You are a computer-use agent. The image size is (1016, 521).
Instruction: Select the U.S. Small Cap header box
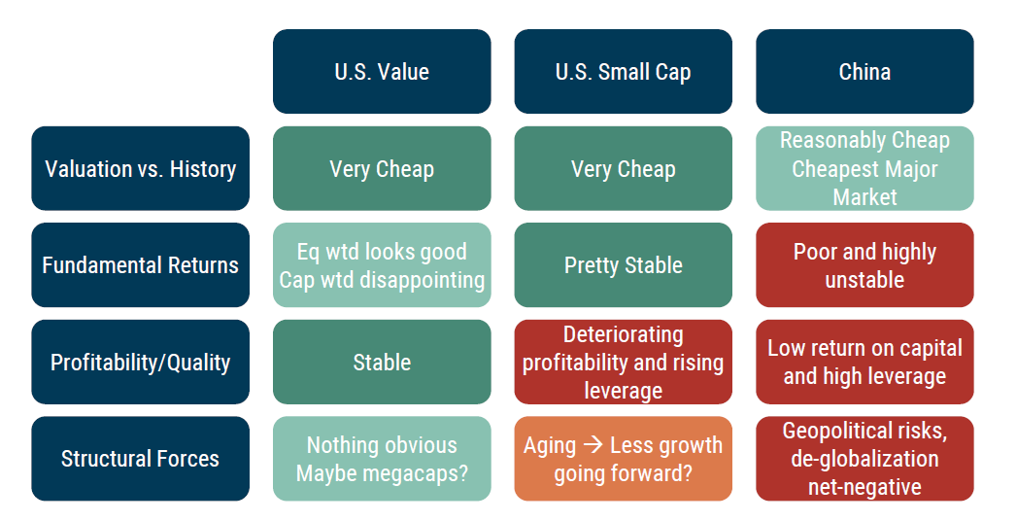[x=623, y=72]
